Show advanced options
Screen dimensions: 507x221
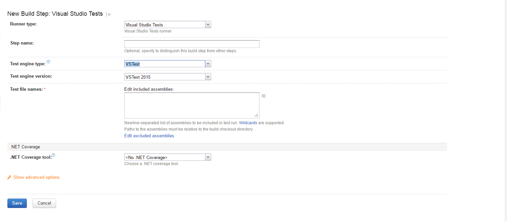click(37, 177)
